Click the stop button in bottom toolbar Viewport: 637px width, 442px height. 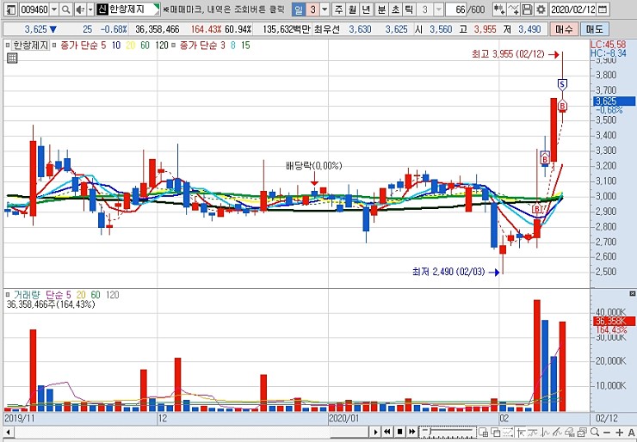tap(399, 432)
